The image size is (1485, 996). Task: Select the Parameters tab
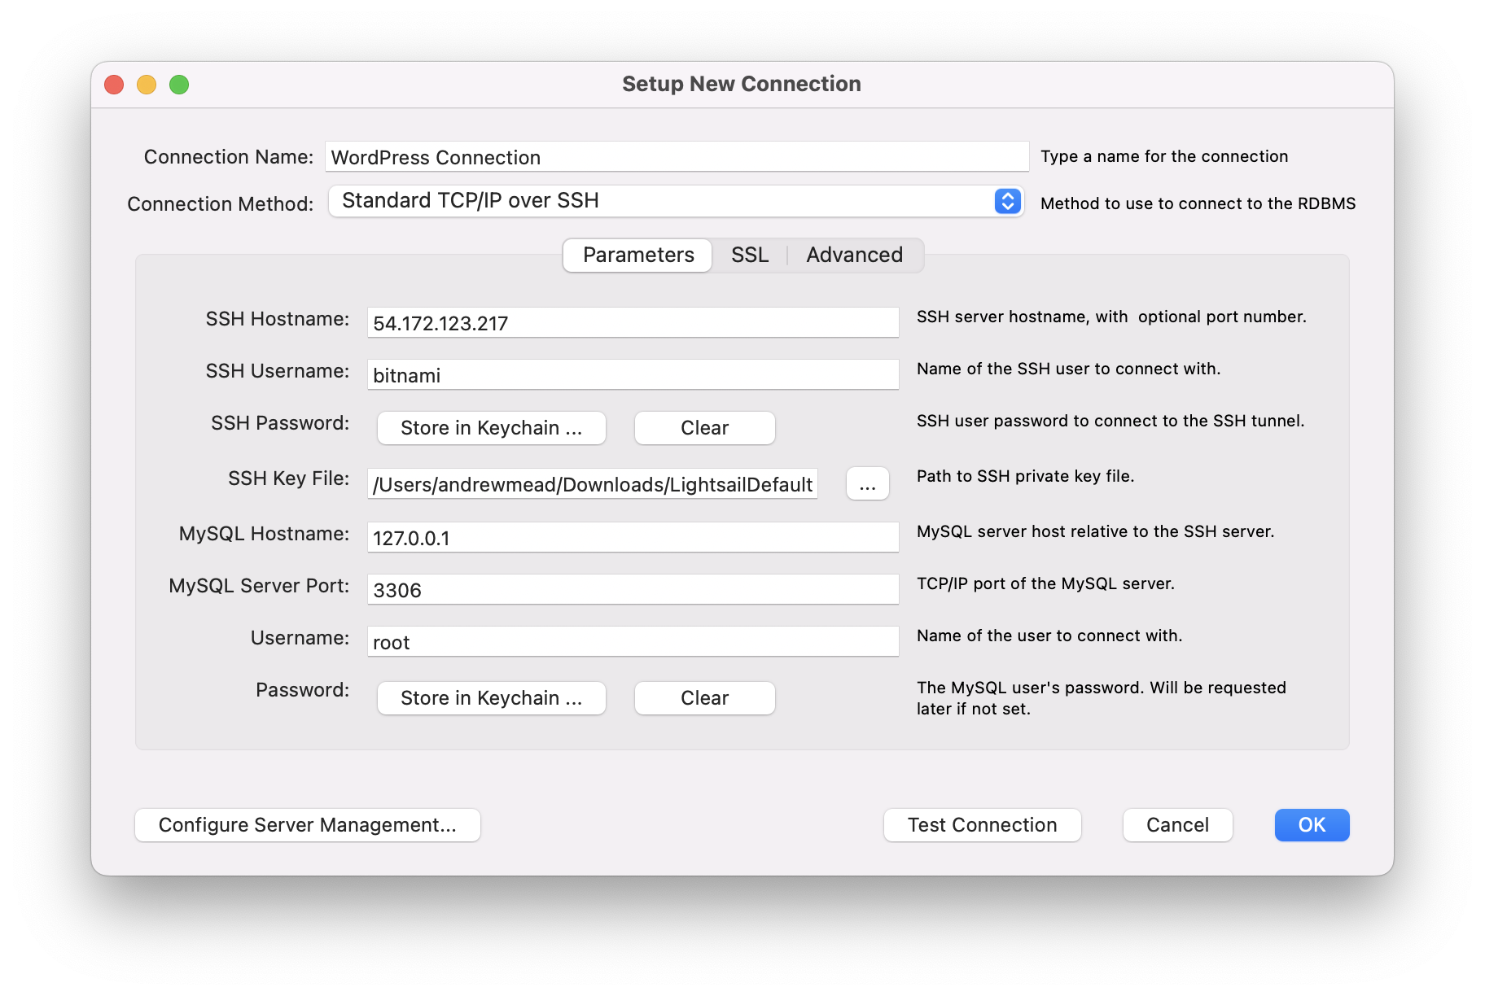point(637,255)
